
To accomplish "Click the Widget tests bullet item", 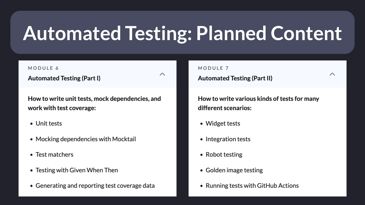I will [223, 123].
